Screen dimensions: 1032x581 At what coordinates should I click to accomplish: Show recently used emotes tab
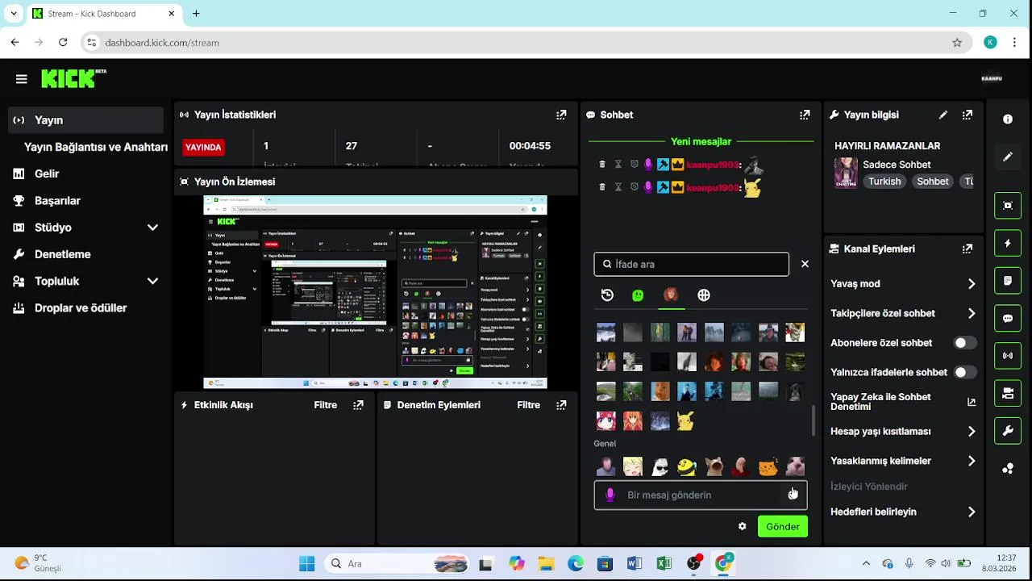pyautogui.click(x=608, y=295)
